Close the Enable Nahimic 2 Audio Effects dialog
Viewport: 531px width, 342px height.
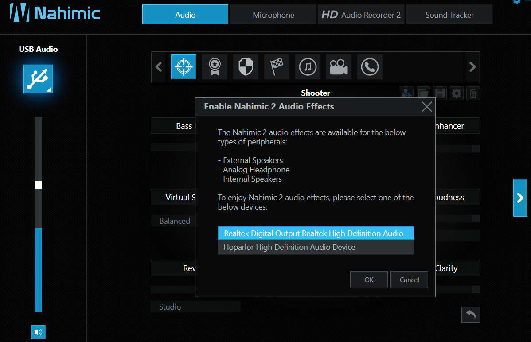point(427,107)
